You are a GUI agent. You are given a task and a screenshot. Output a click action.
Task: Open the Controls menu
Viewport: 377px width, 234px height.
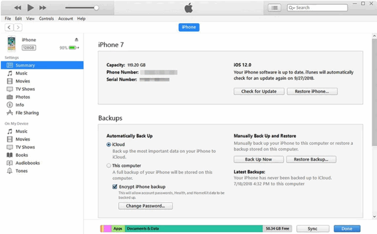point(46,18)
